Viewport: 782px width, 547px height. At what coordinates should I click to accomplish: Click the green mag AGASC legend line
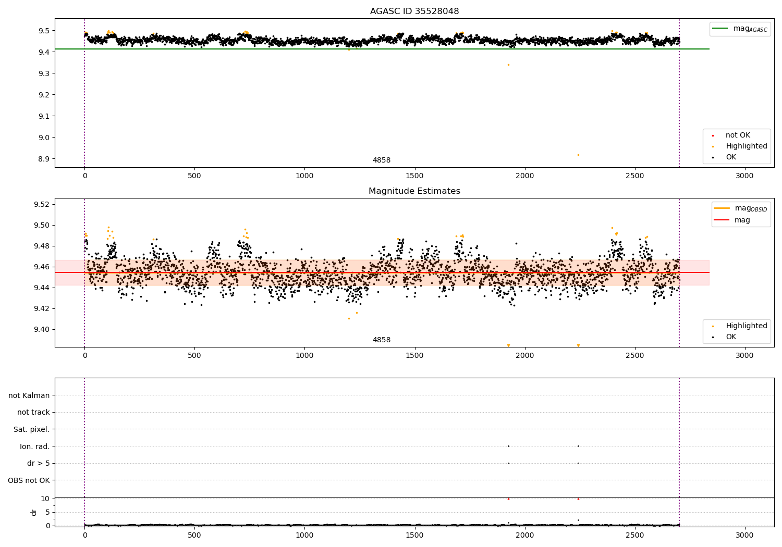pos(721,29)
